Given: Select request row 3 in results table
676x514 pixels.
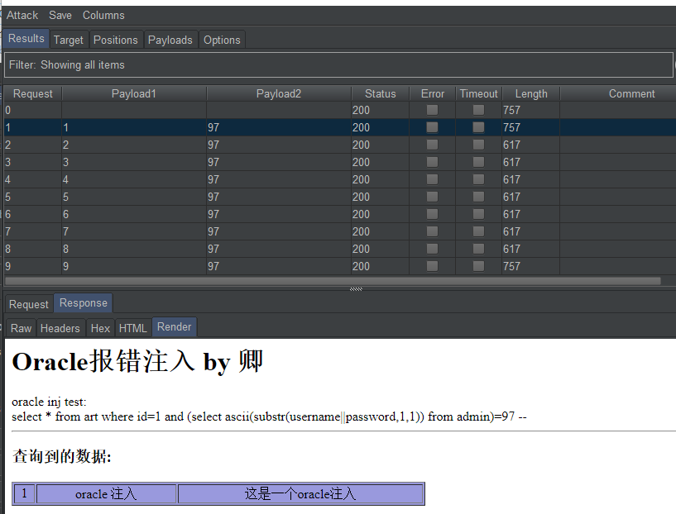Looking at the screenshot, I should coord(340,162).
